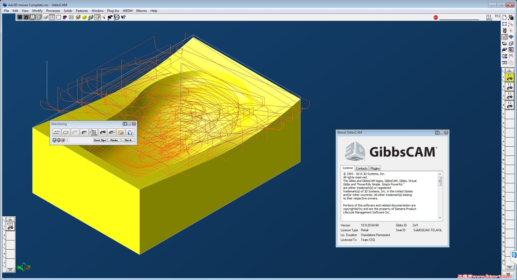Click the Post Processor icon

[505, 56]
